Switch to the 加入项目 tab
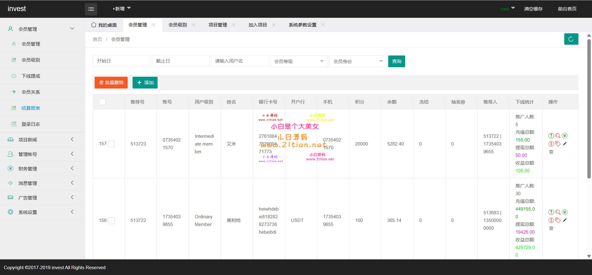Image resolution: width=592 pixels, height=275 pixels. point(258,25)
